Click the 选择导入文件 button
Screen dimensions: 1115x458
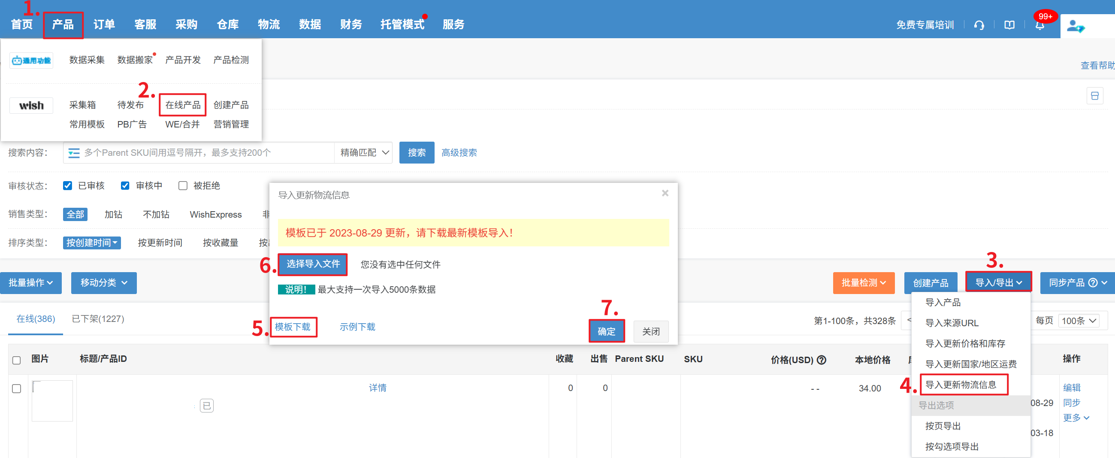[x=312, y=264]
